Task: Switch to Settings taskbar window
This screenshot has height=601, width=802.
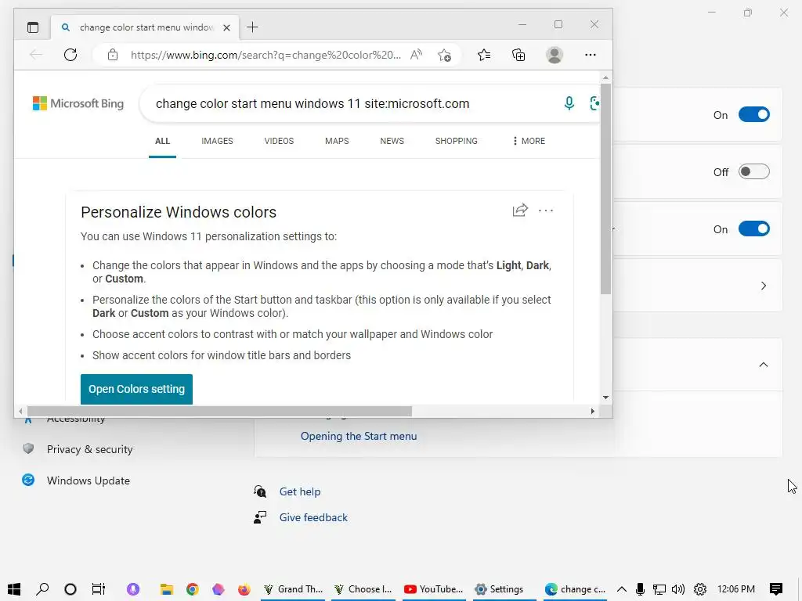Action: (505, 589)
